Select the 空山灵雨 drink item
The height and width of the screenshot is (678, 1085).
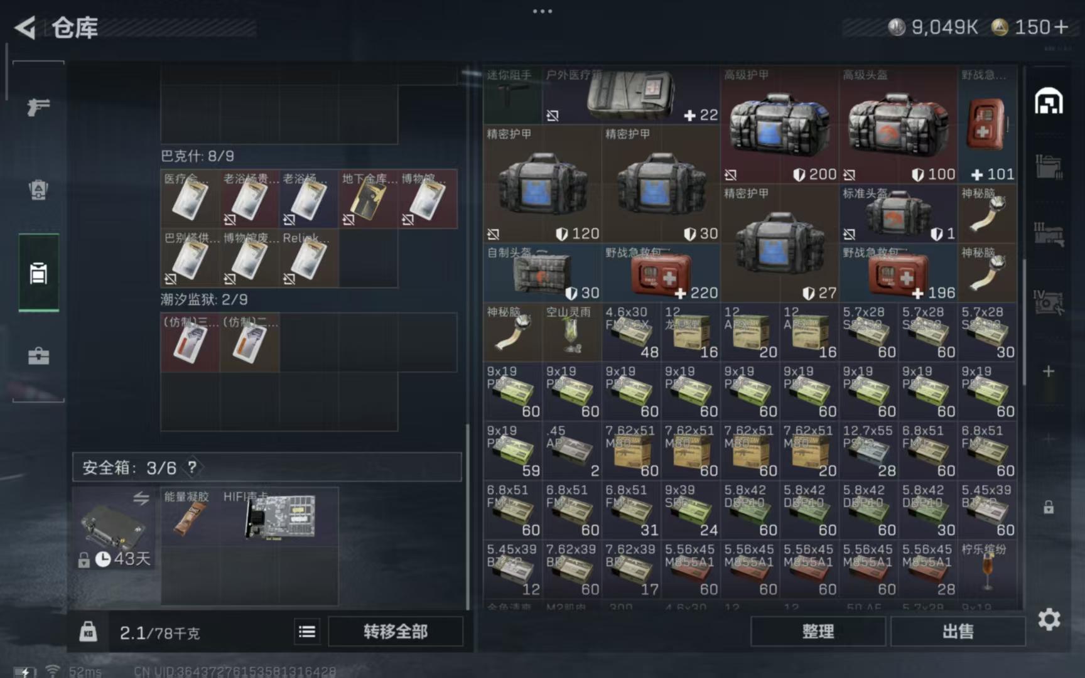click(x=572, y=332)
